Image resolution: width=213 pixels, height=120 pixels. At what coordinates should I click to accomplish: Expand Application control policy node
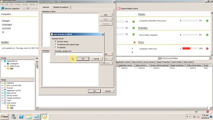click(x=2, y=90)
